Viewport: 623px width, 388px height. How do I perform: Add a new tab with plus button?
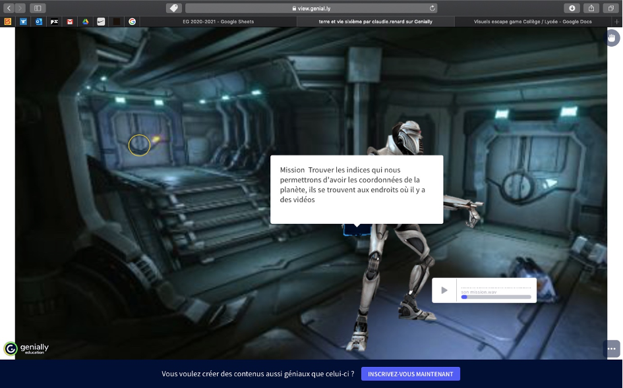coord(617,22)
